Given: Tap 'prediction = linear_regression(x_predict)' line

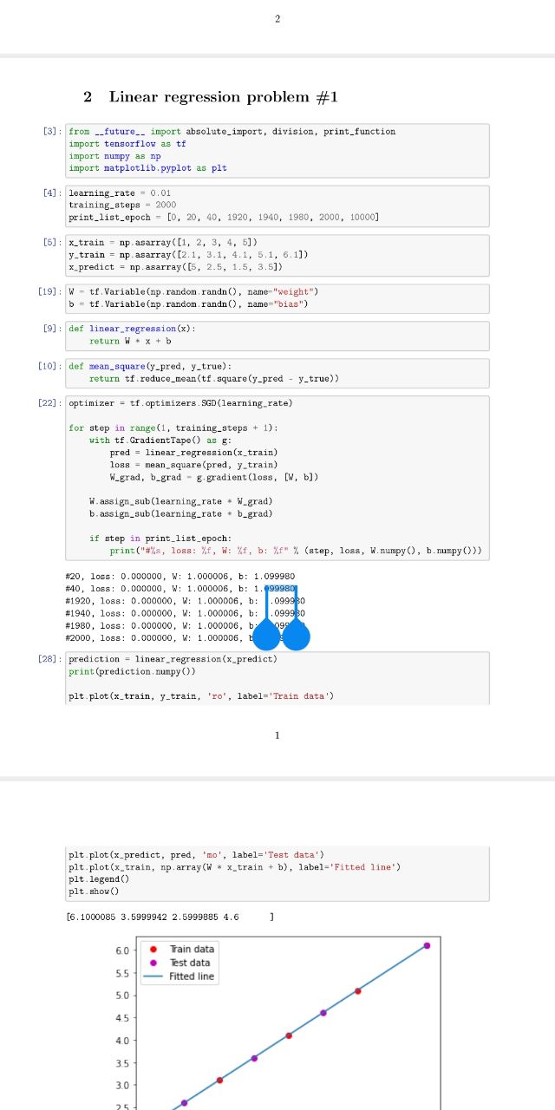Looking at the screenshot, I should pos(173,659).
